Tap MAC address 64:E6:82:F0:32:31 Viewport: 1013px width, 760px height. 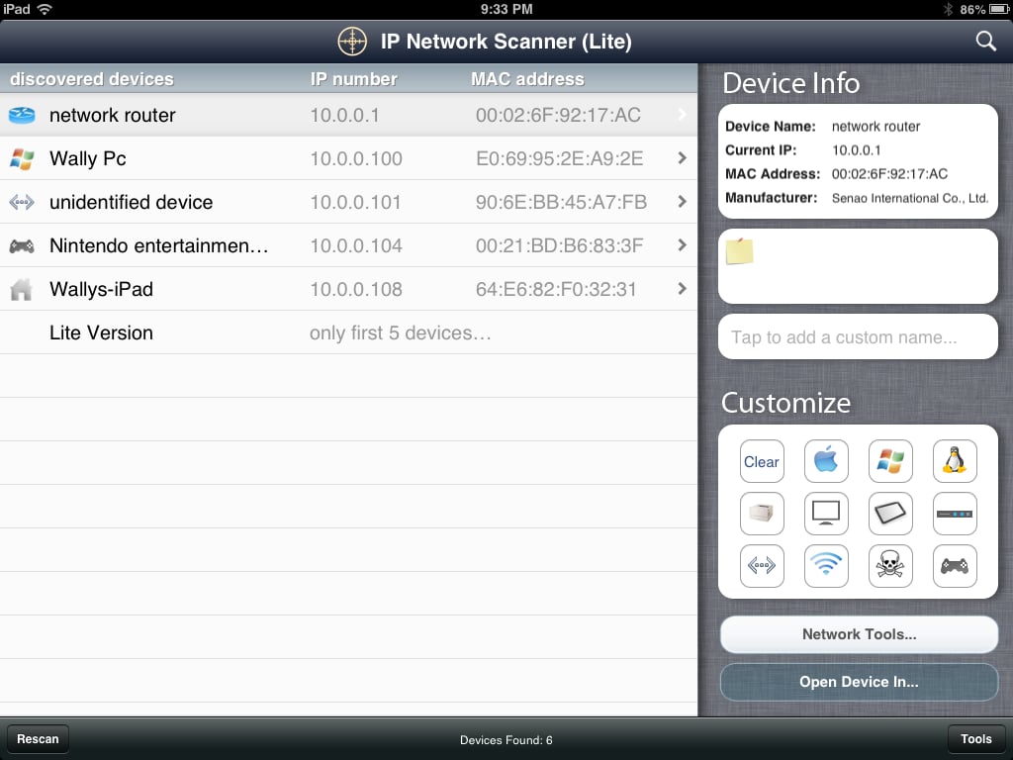(556, 290)
